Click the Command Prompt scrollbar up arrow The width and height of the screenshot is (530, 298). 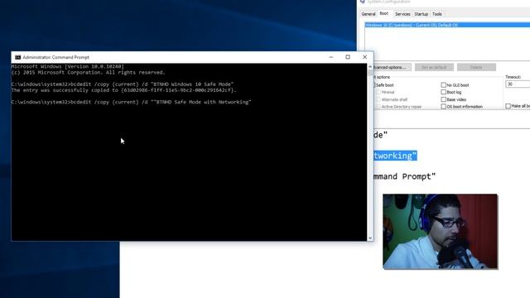coord(370,66)
